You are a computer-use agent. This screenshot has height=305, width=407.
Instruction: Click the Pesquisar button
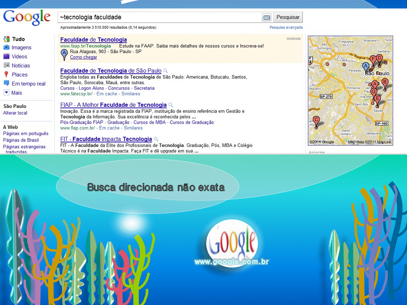(x=288, y=17)
